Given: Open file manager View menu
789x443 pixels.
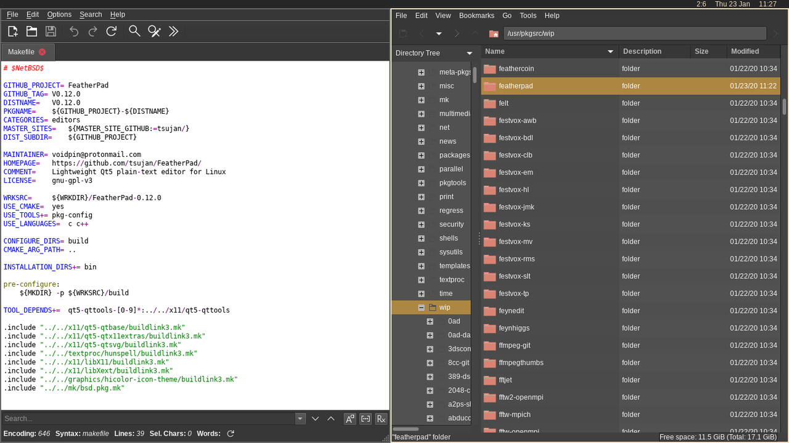Looking at the screenshot, I should click(443, 15).
